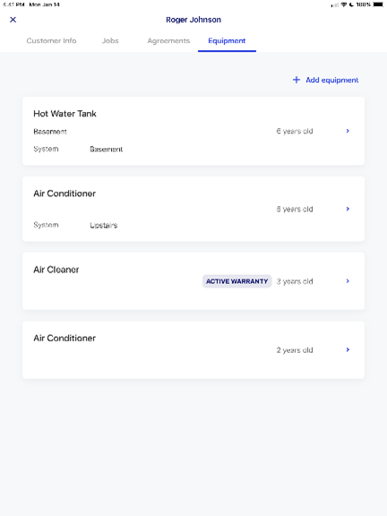The image size is (387, 516).
Task: Expand the Upstairs Air Conditioner chevron
Action: coord(348,209)
